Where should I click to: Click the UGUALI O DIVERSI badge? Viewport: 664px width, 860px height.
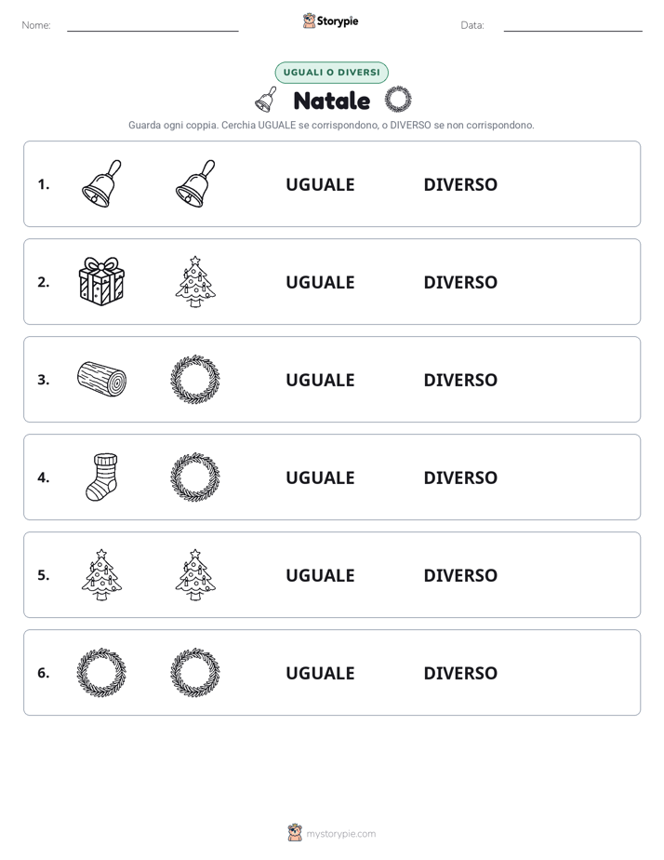coord(331,73)
